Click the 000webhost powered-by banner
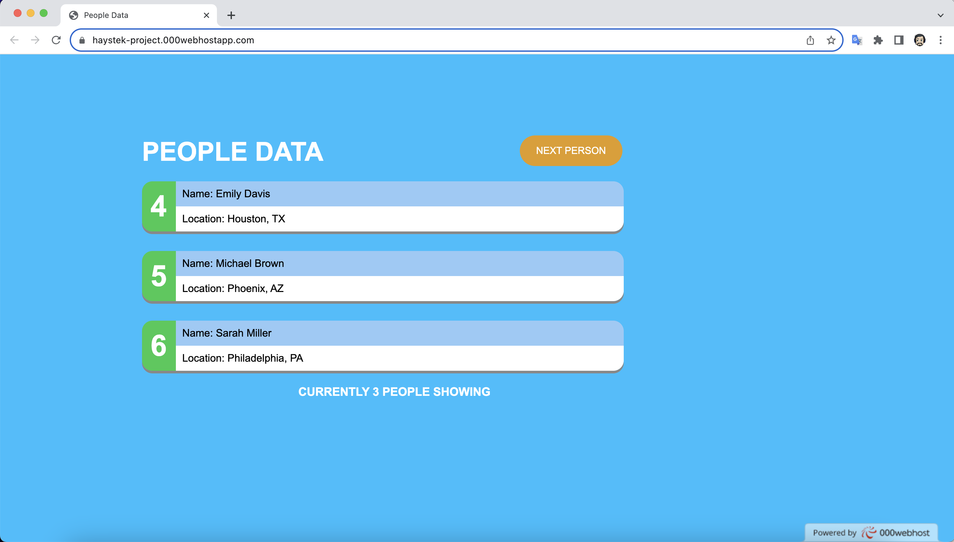This screenshot has height=542, width=954. point(871,533)
